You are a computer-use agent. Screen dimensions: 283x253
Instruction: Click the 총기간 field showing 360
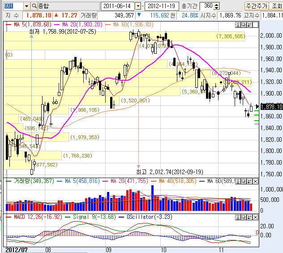click(207, 6)
